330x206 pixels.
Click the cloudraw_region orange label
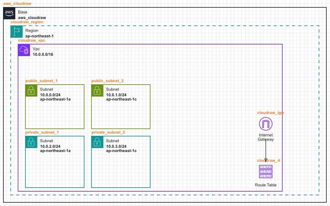pos(27,22)
